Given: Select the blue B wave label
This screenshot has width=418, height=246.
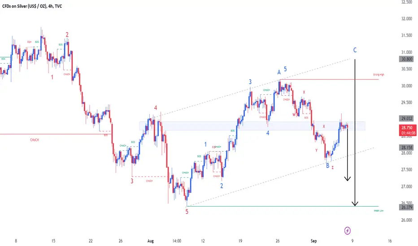Looking at the screenshot, I should click(328, 166).
